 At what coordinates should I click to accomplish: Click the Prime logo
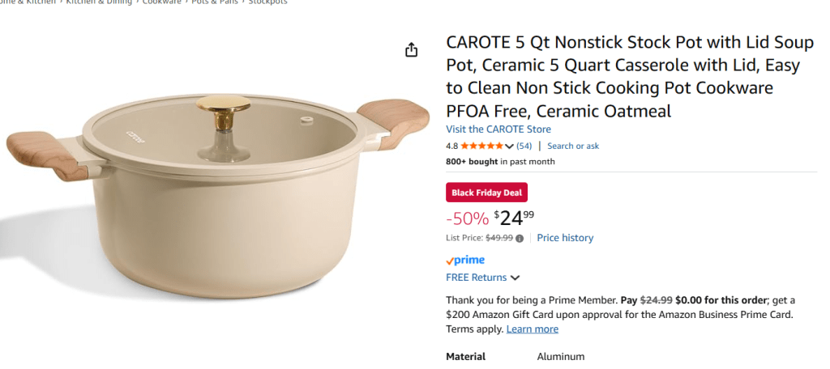[465, 260]
